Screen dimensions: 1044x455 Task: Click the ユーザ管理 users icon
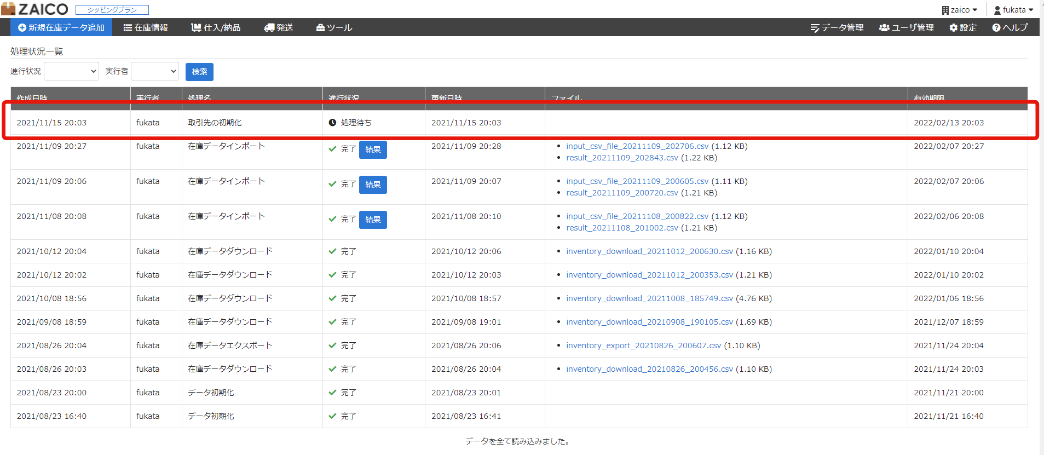(884, 27)
